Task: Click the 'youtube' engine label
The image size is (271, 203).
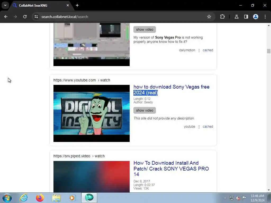Action: 189,127
